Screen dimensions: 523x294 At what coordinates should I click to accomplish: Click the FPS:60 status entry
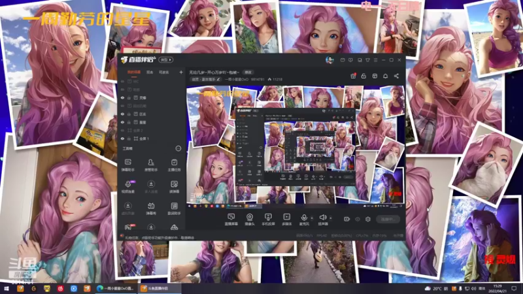(x=322, y=236)
